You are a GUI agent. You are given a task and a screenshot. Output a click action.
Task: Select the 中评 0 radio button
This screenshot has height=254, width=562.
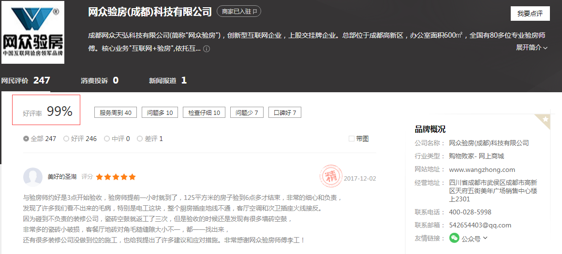(x=107, y=139)
